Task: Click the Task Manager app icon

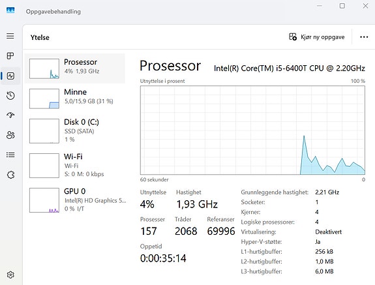Action: point(10,10)
